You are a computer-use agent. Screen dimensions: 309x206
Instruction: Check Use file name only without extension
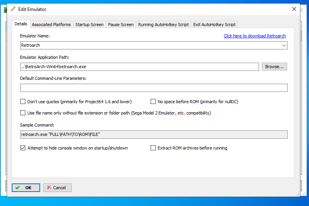tap(23, 113)
